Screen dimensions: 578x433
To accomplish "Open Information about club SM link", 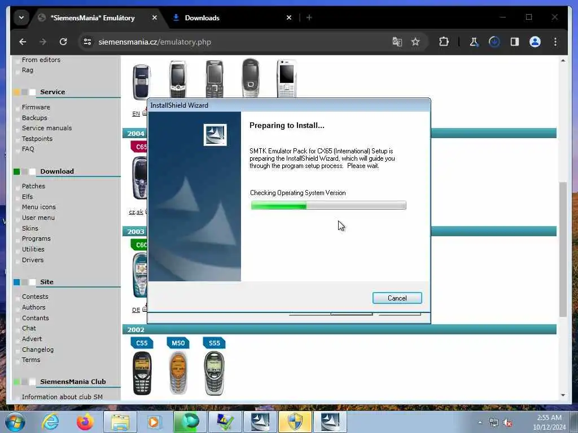I will click(x=62, y=397).
